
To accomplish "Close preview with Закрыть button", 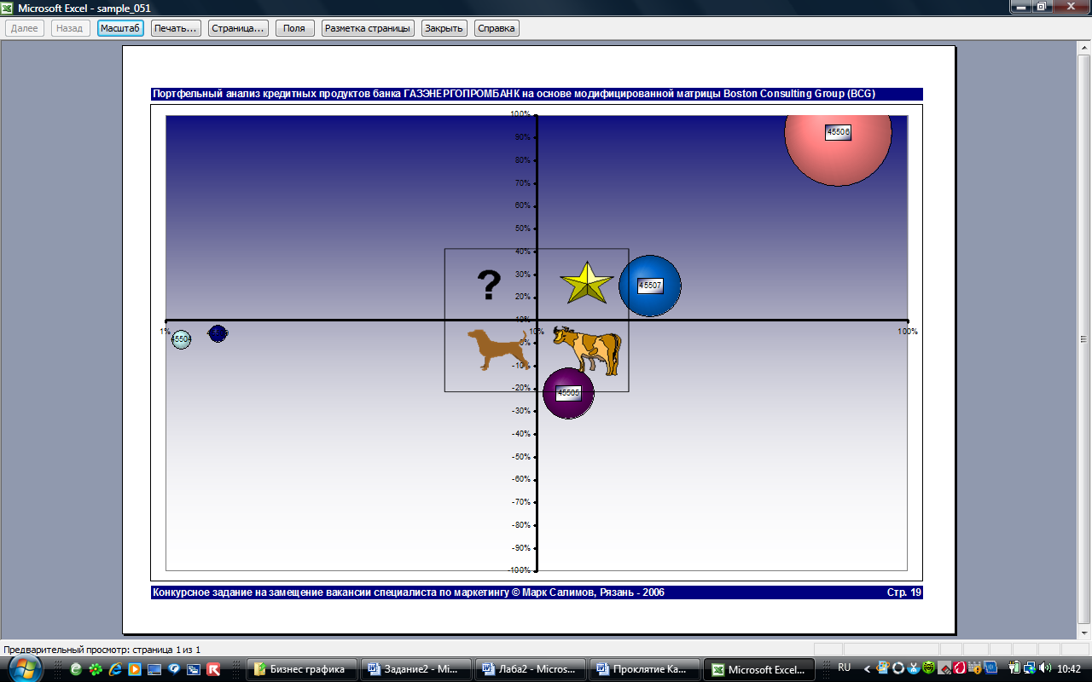I will [x=444, y=28].
